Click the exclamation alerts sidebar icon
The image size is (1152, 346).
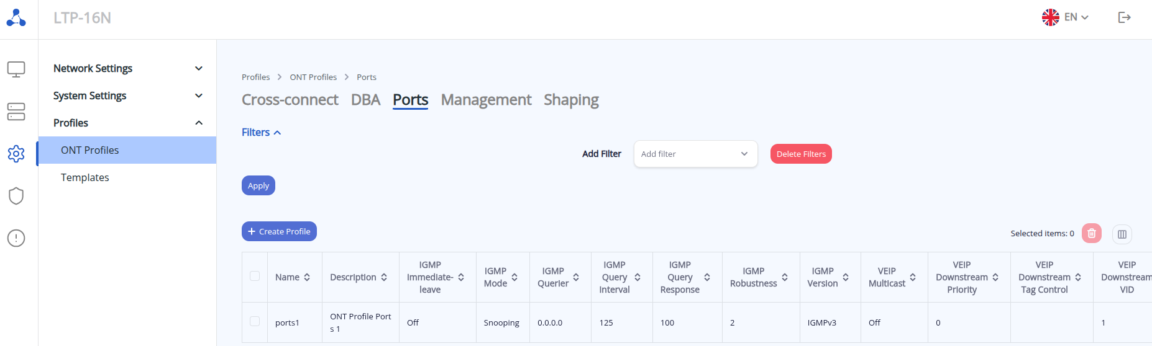(x=16, y=238)
